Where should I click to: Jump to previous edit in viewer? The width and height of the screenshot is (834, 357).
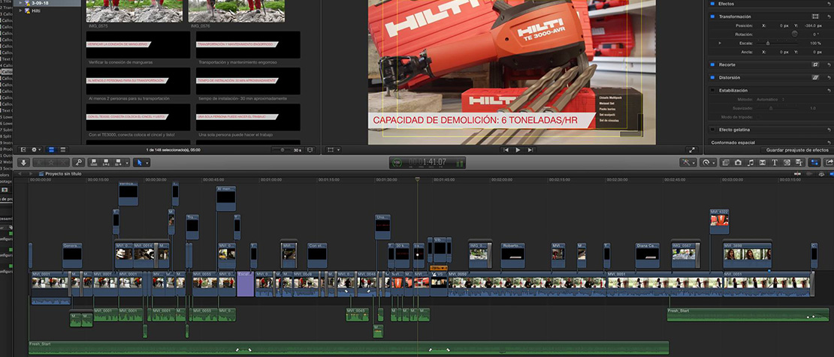point(506,150)
